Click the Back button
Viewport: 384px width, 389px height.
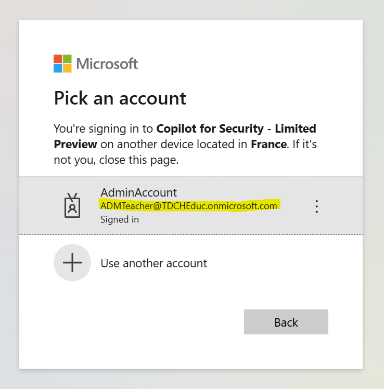pos(286,322)
